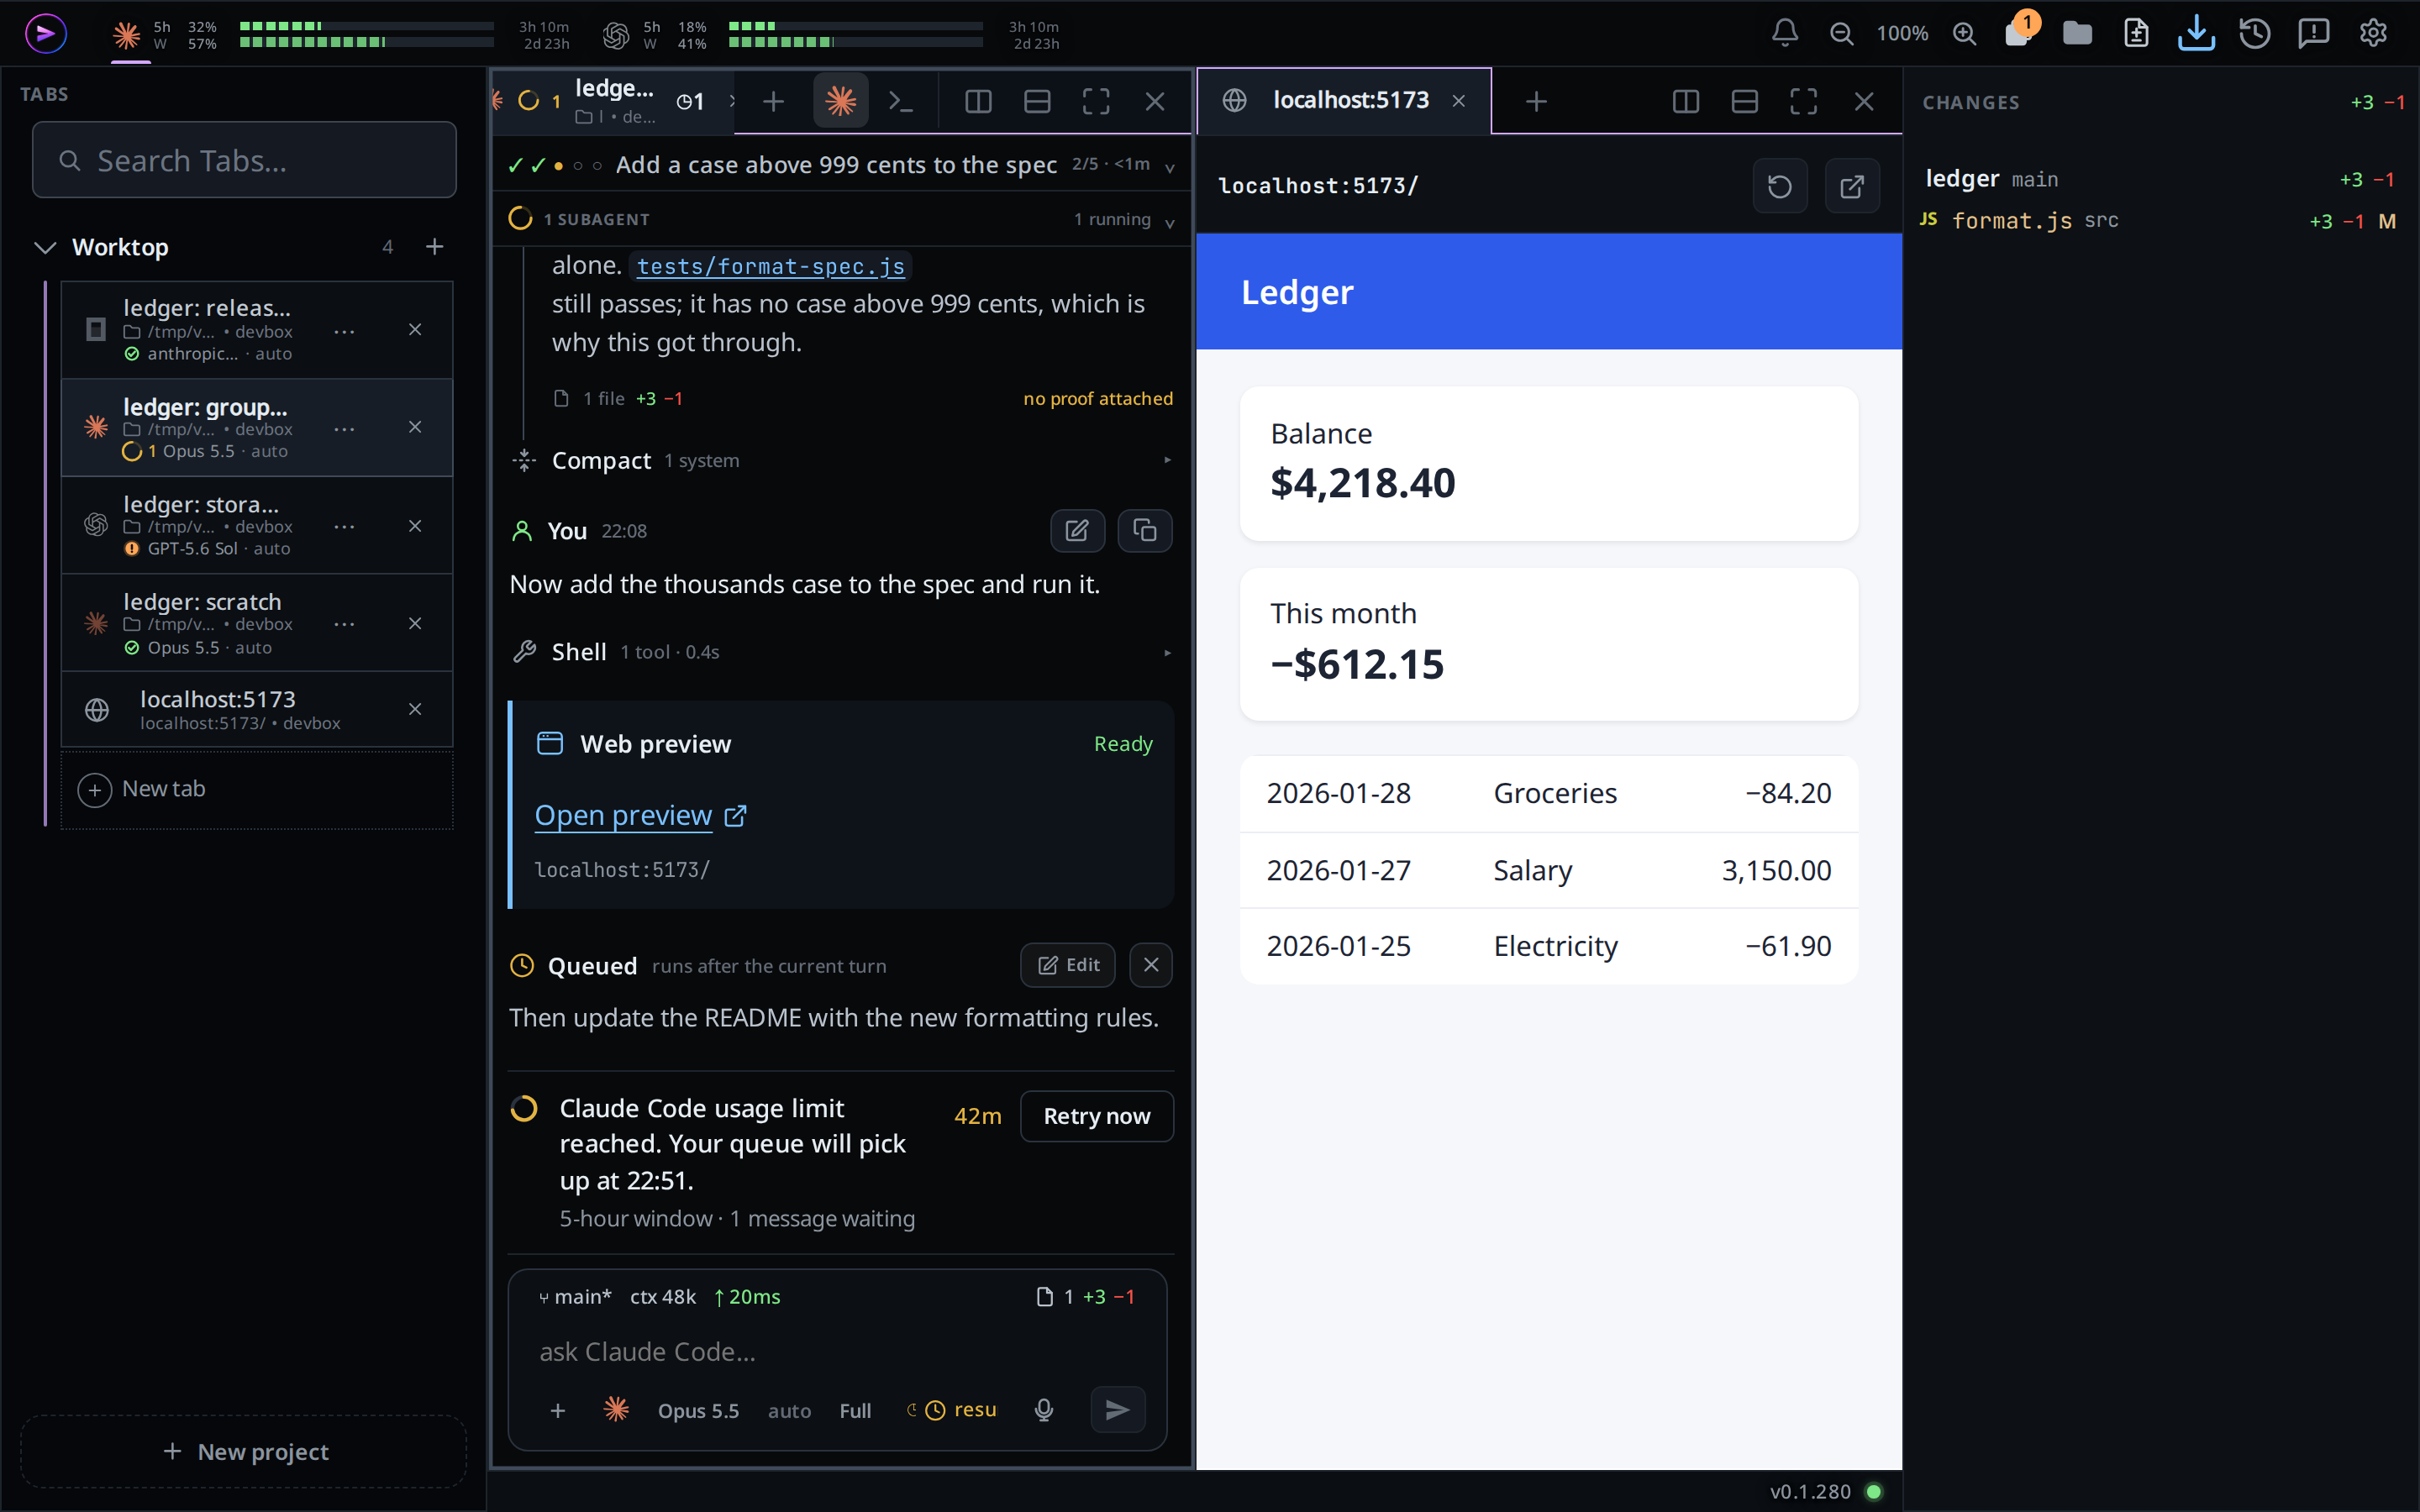
Task: Send the message with arrow button
Action: click(1118, 1410)
